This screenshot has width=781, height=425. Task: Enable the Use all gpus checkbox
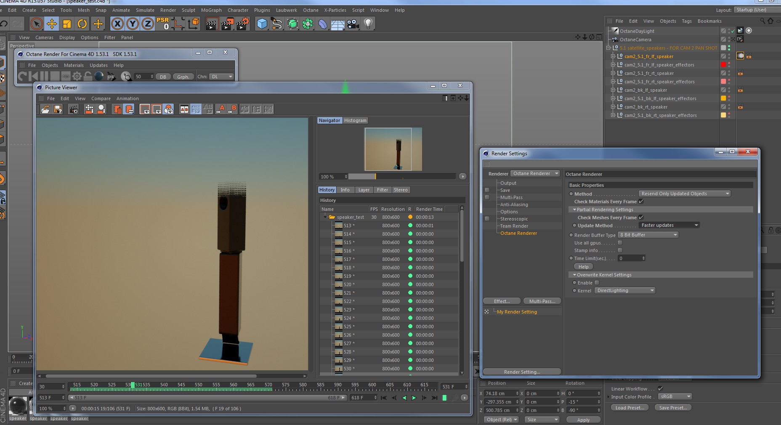click(x=620, y=243)
